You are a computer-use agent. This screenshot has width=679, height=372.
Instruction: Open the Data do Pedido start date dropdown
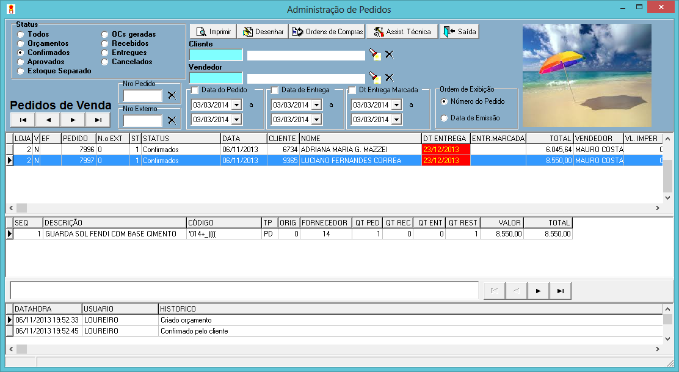pyautogui.click(x=236, y=105)
